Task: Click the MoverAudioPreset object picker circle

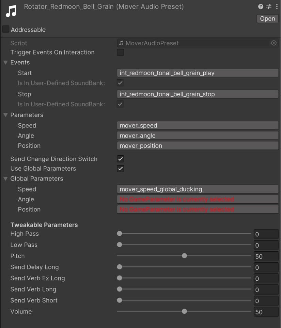Action: (274, 43)
